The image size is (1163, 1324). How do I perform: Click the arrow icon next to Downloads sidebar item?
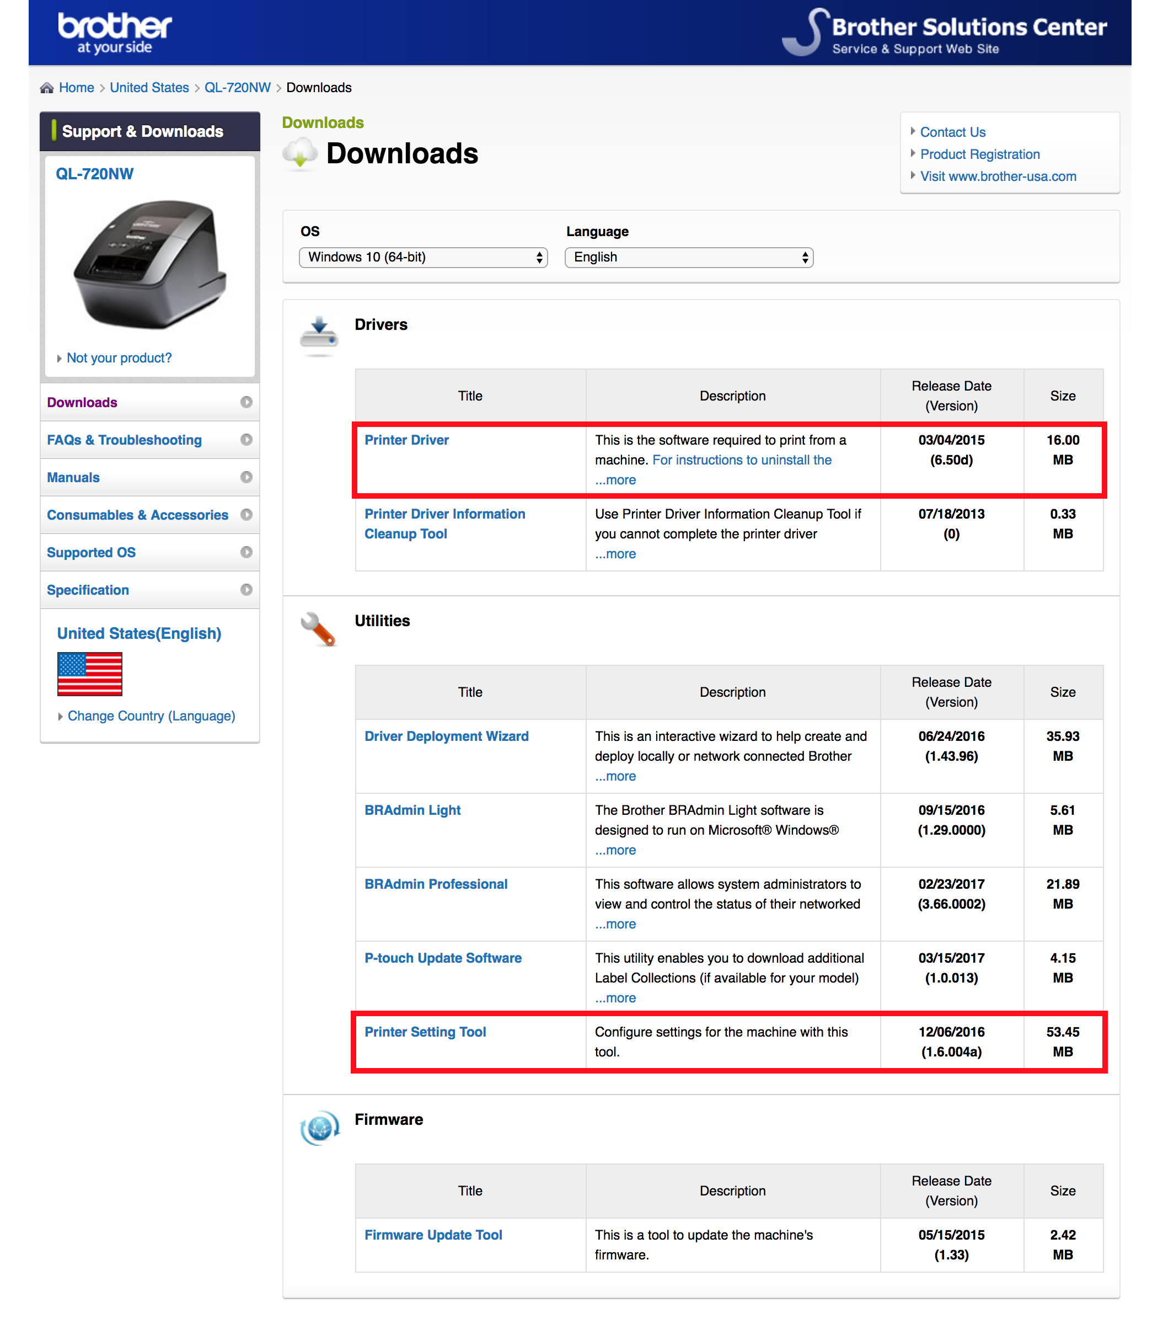pos(246,402)
